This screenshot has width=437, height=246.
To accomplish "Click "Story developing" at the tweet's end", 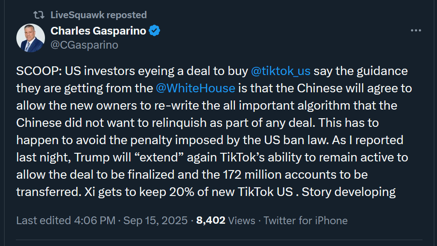I will point(349,192).
